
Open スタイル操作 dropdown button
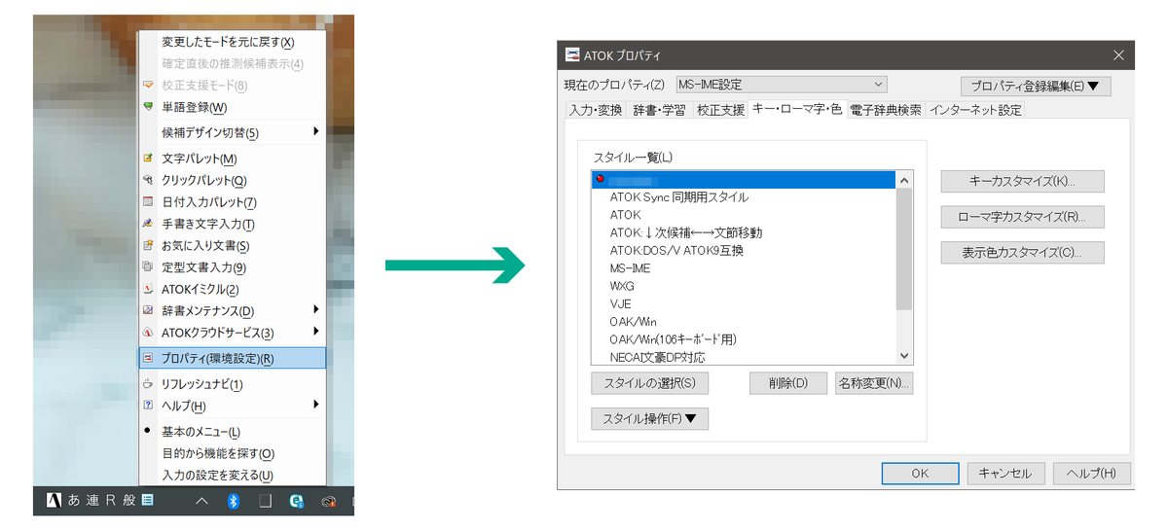coord(649,419)
